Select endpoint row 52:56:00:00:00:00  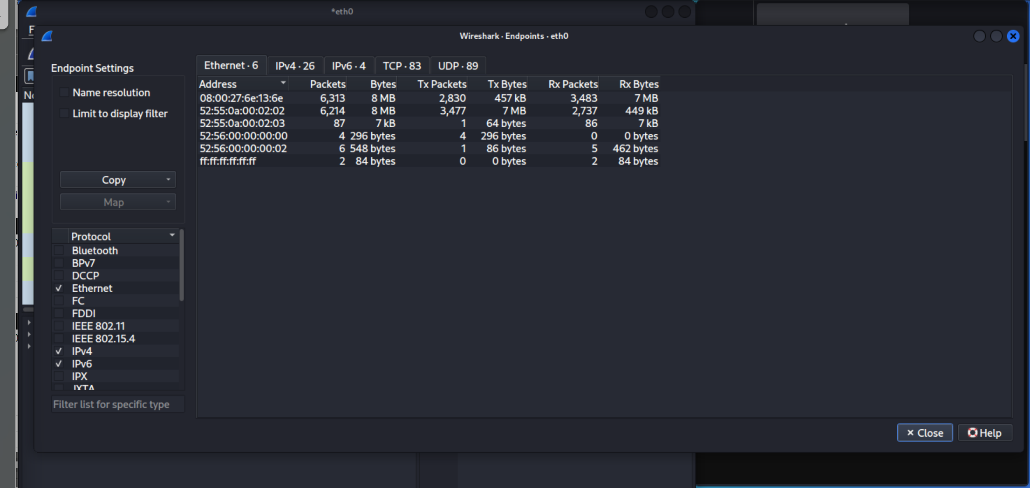coord(429,136)
